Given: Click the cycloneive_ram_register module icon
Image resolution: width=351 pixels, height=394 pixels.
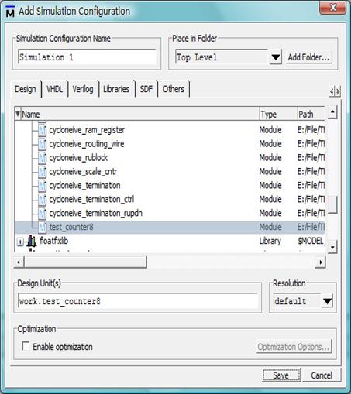Looking at the screenshot, I should click(42, 130).
